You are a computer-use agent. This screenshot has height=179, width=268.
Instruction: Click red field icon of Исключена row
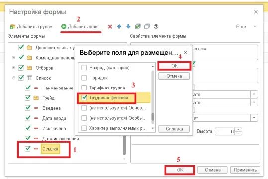click(x=36, y=128)
